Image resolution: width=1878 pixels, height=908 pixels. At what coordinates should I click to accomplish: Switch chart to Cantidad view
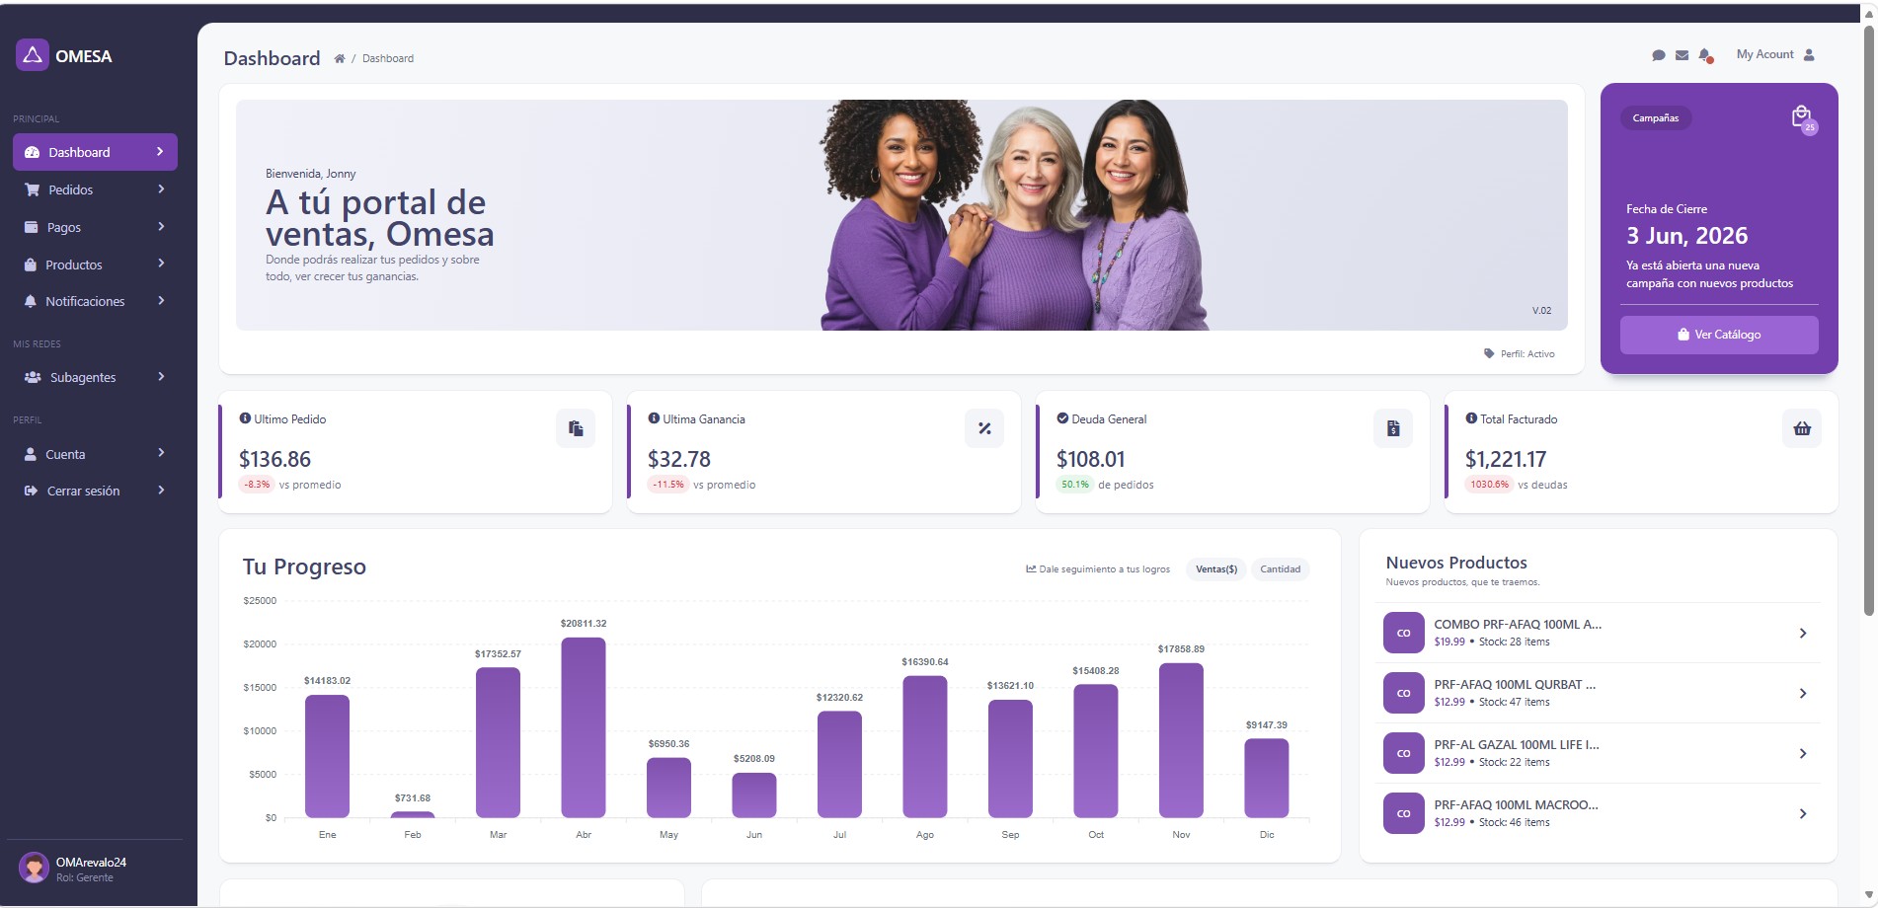1280,569
